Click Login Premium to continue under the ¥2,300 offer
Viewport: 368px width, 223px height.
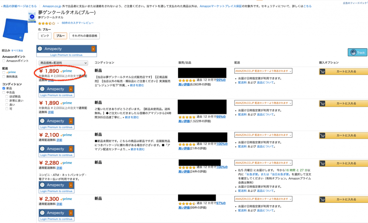point(56,219)
